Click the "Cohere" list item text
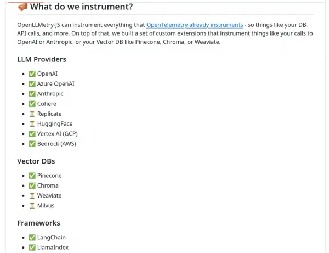The height and width of the screenshot is (253, 329). pyautogui.click(x=47, y=104)
